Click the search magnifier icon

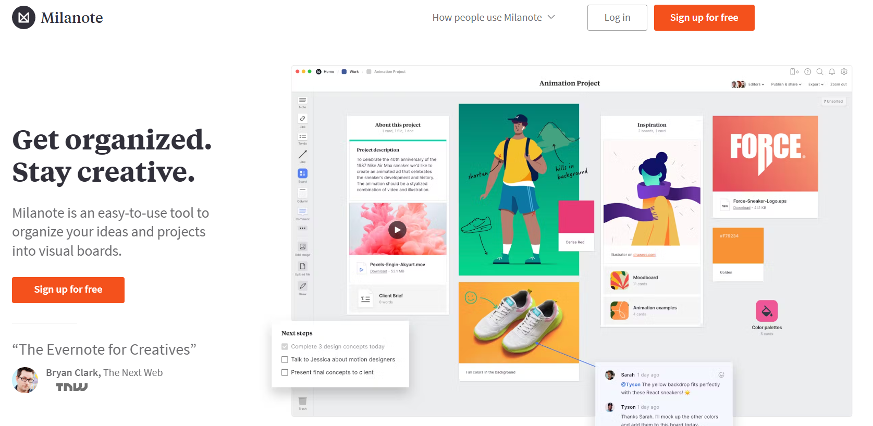(819, 72)
